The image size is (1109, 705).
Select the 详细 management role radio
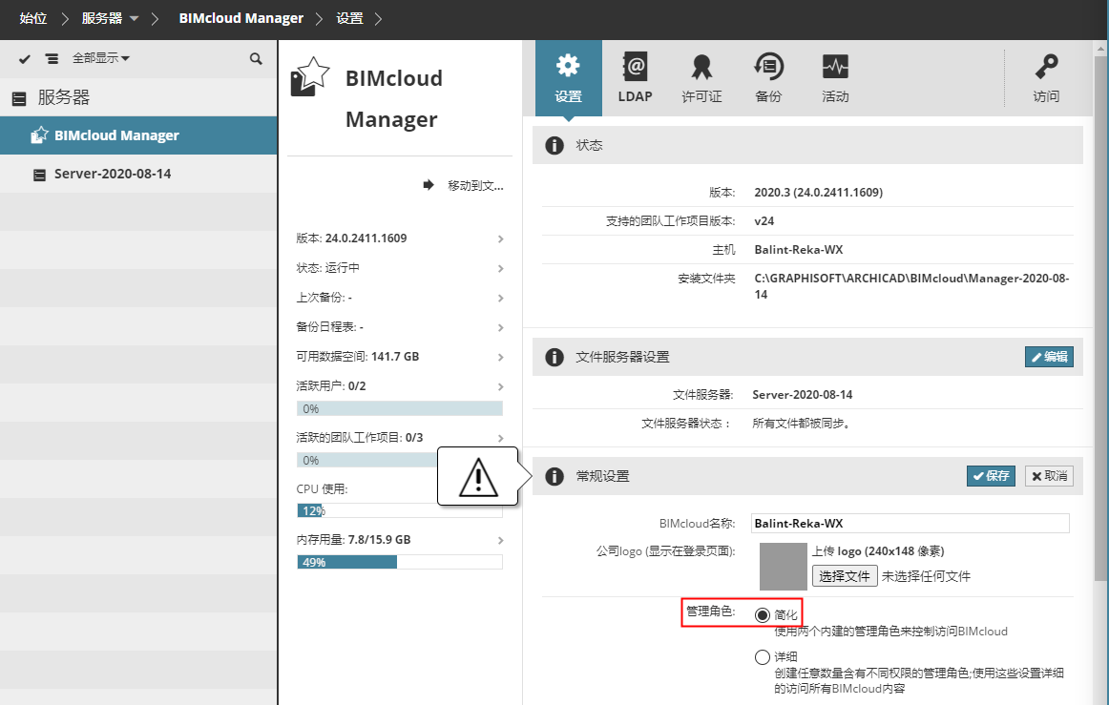click(x=762, y=657)
